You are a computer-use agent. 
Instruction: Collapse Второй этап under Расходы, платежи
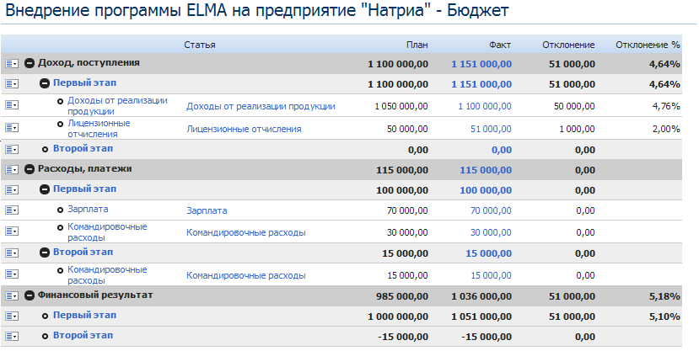[x=45, y=253]
